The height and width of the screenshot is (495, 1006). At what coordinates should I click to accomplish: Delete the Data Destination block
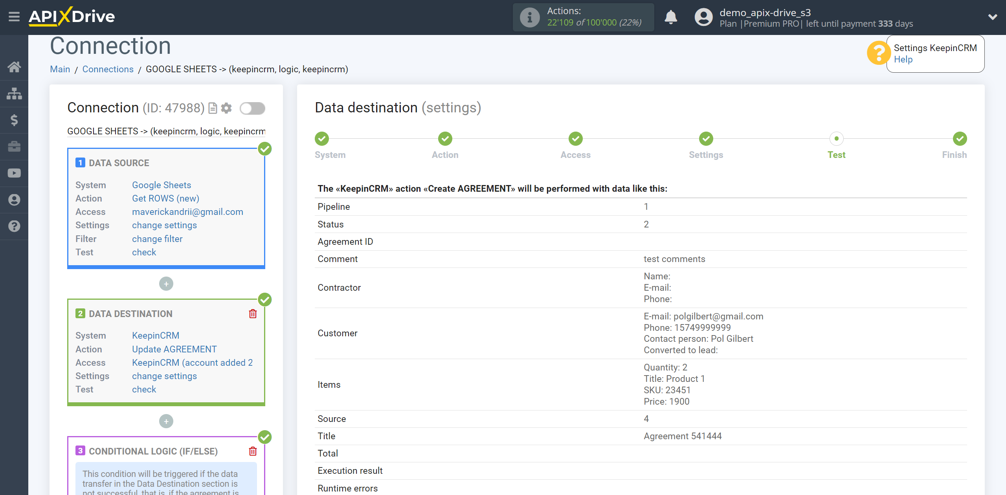tap(253, 313)
